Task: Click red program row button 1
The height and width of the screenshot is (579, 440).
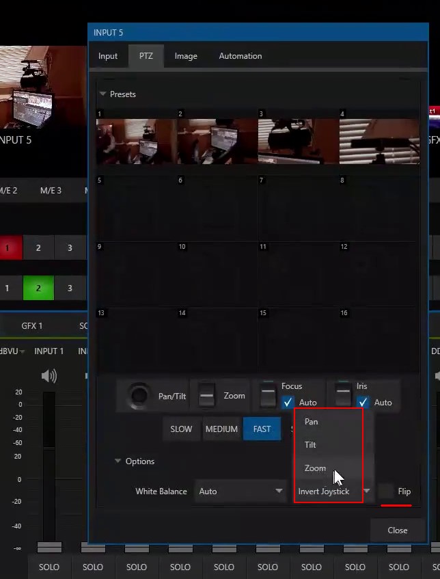Action: [11, 247]
